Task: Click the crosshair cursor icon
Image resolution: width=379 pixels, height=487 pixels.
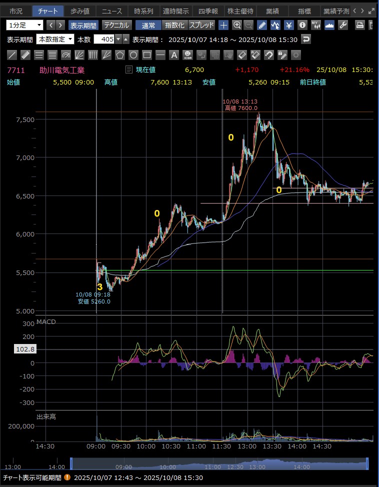Action: (223, 25)
